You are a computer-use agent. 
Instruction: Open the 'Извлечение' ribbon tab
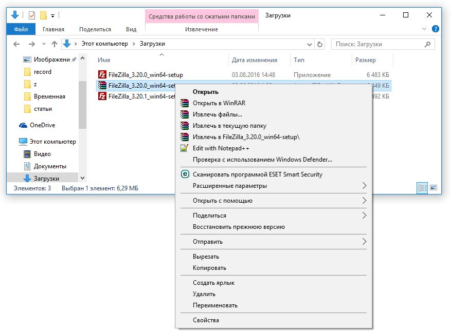point(202,29)
